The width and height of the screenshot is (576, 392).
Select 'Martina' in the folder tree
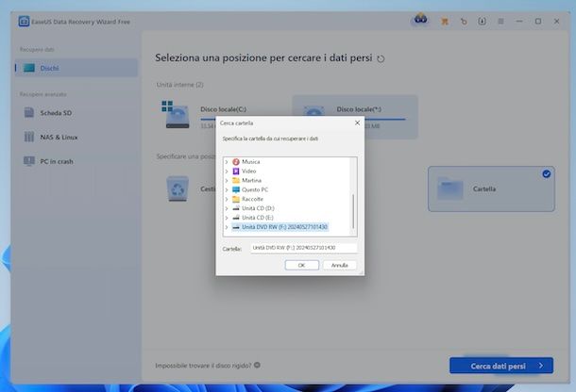(x=251, y=180)
